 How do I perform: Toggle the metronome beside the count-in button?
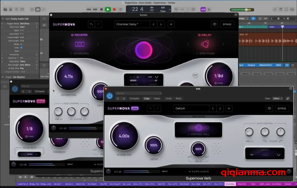pos(209,9)
